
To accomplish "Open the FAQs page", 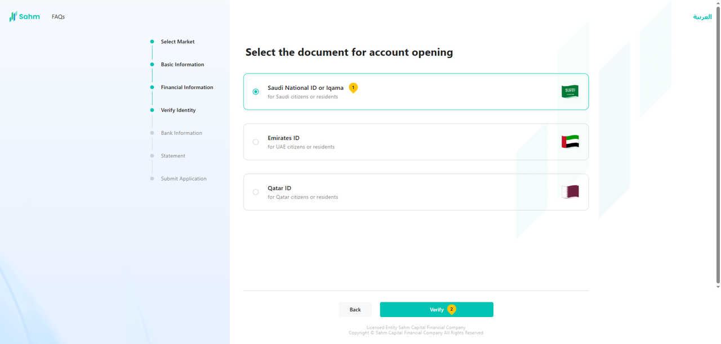I will (x=58, y=17).
